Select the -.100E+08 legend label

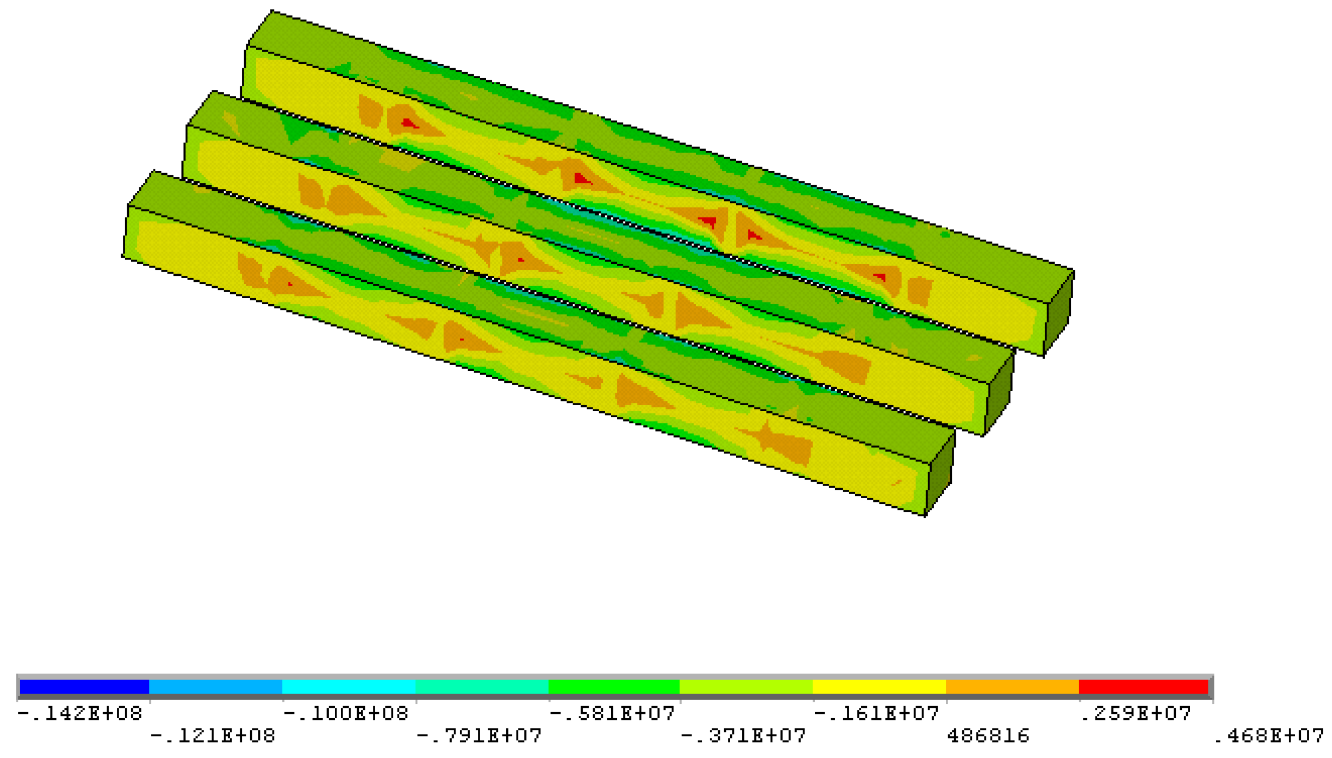pyautogui.click(x=346, y=713)
